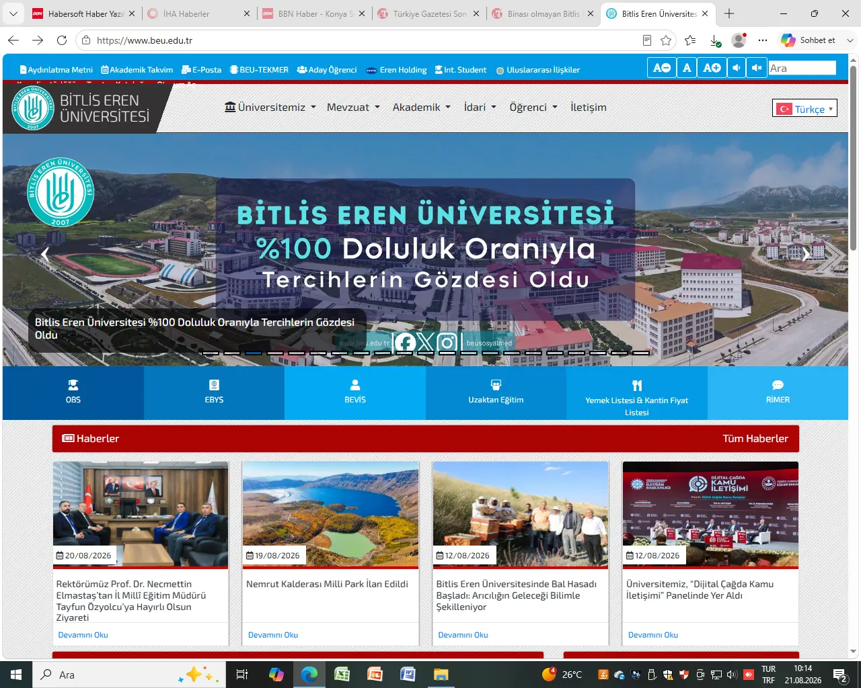Expand the İdari menu
The height and width of the screenshot is (688, 861).
pyautogui.click(x=480, y=107)
